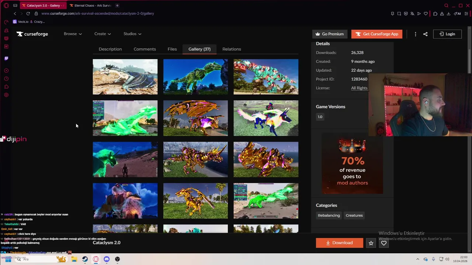Add page to bookmarks with heart icon in address bar
This screenshot has height=265, width=472.
click(426, 14)
